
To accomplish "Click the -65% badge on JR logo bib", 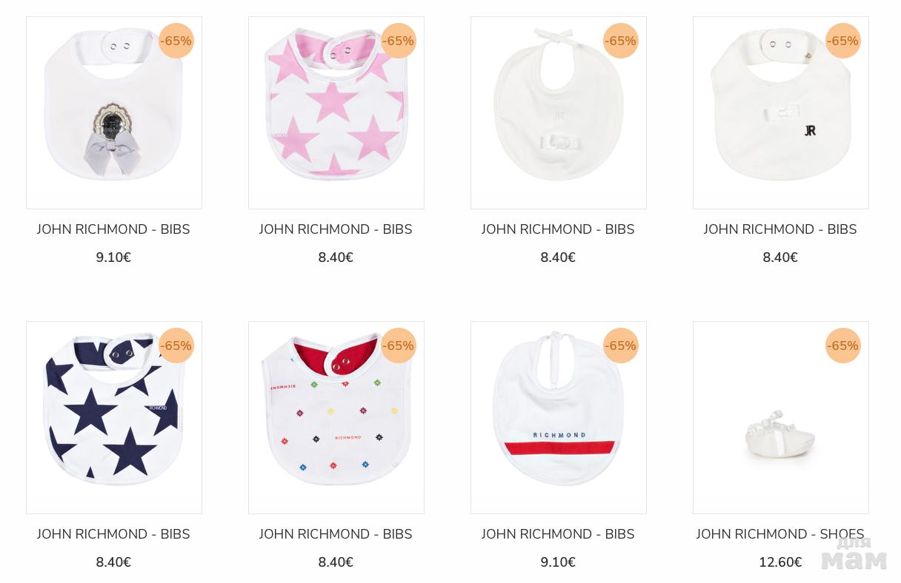I will 843,41.
